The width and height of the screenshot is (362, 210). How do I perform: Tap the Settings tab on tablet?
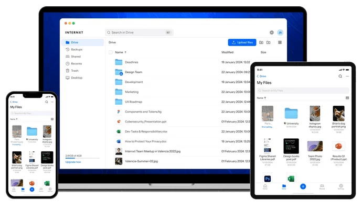click(341, 187)
